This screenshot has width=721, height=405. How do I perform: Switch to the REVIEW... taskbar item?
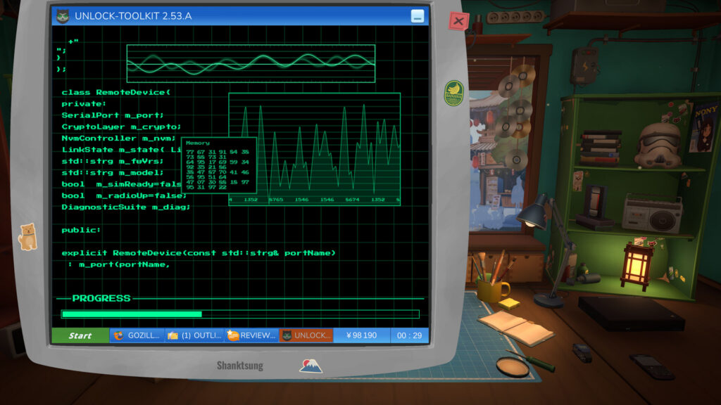tap(251, 335)
